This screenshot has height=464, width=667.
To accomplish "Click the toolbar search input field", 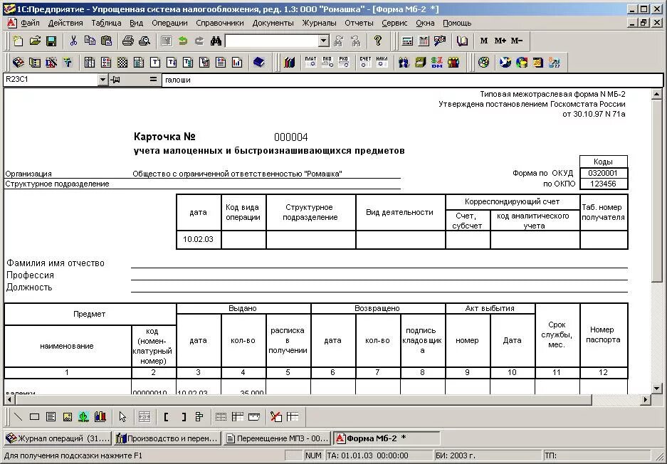I will [x=272, y=41].
